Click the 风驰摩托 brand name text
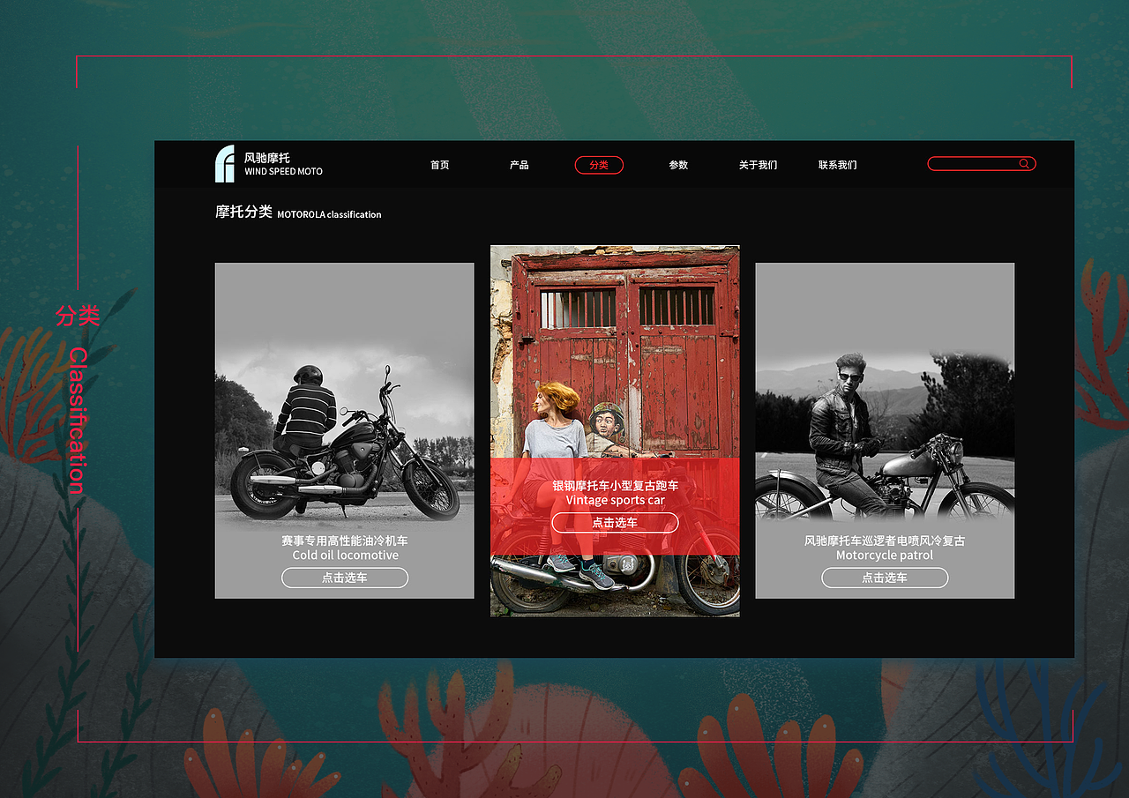Viewport: 1129px width, 798px height. 267,157
